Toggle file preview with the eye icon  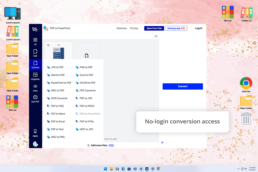click(48, 45)
